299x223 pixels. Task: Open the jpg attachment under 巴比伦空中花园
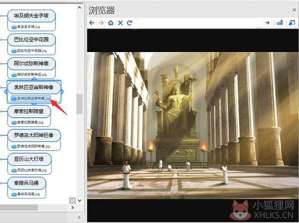(x=29, y=50)
